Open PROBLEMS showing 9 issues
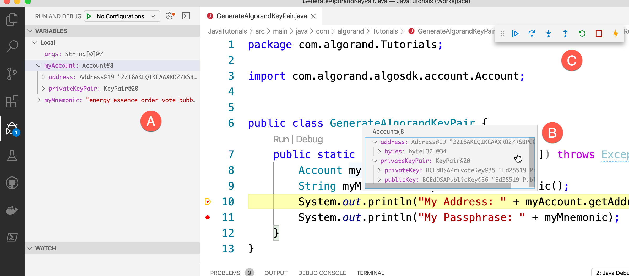 click(225, 273)
